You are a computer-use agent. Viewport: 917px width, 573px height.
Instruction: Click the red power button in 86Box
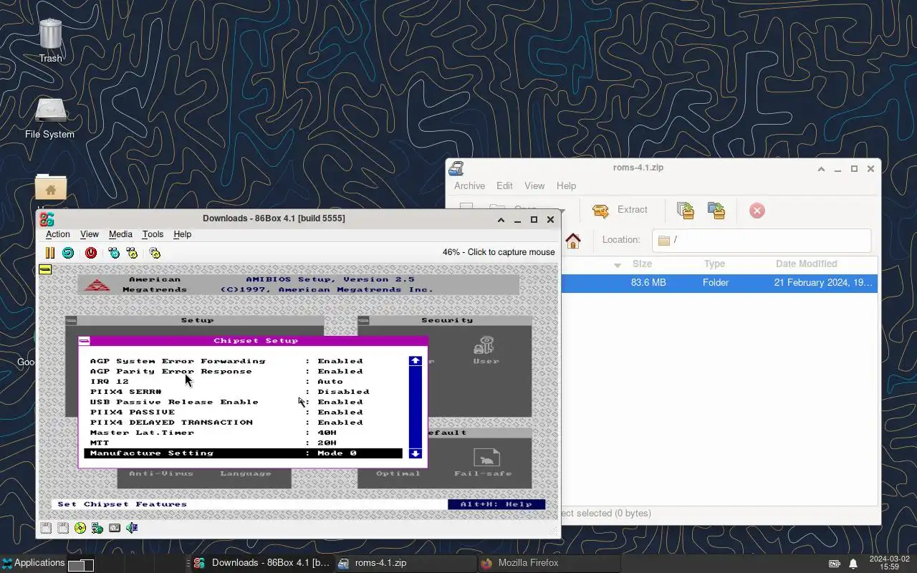click(x=91, y=253)
